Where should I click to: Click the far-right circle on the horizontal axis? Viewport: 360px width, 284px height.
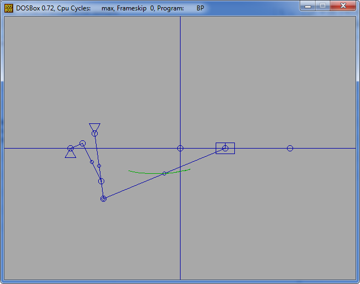(290, 149)
